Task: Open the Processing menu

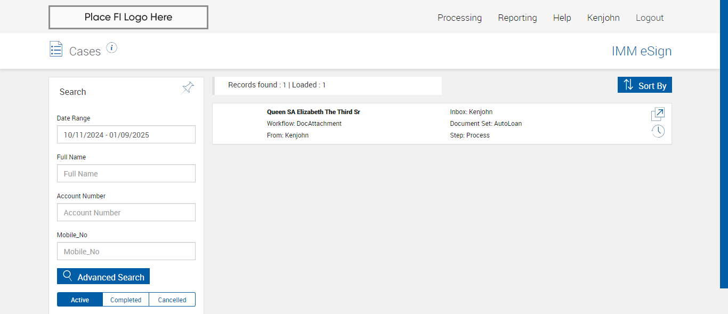Action: click(x=459, y=18)
